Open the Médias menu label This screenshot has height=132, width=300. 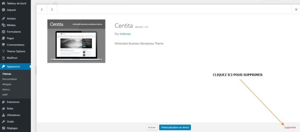coord(11,25)
